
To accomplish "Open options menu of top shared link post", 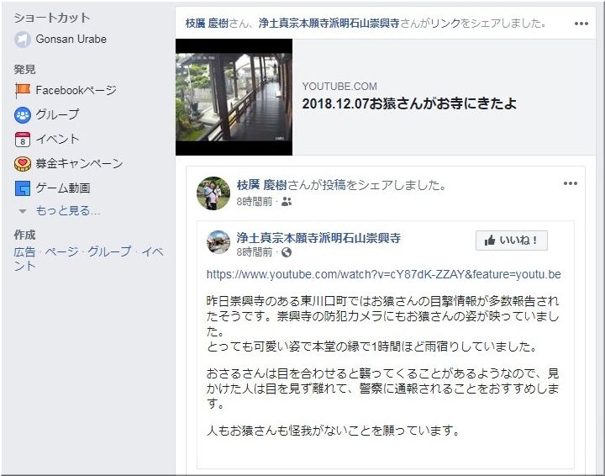I will coord(581,24).
